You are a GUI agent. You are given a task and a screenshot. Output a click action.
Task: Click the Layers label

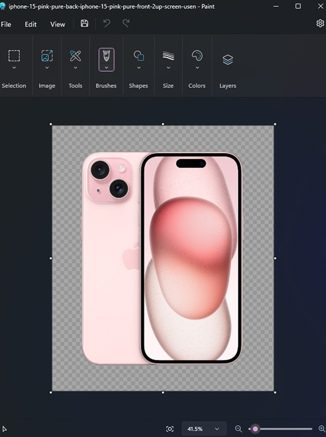coord(228,86)
